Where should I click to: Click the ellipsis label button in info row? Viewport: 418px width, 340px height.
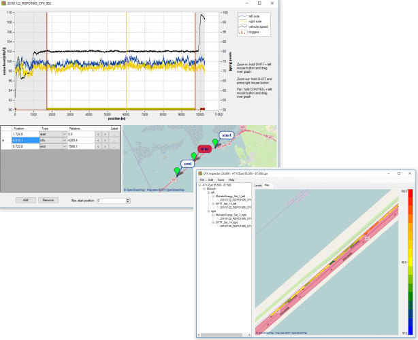pyautogui.click(x=114, y=140)
